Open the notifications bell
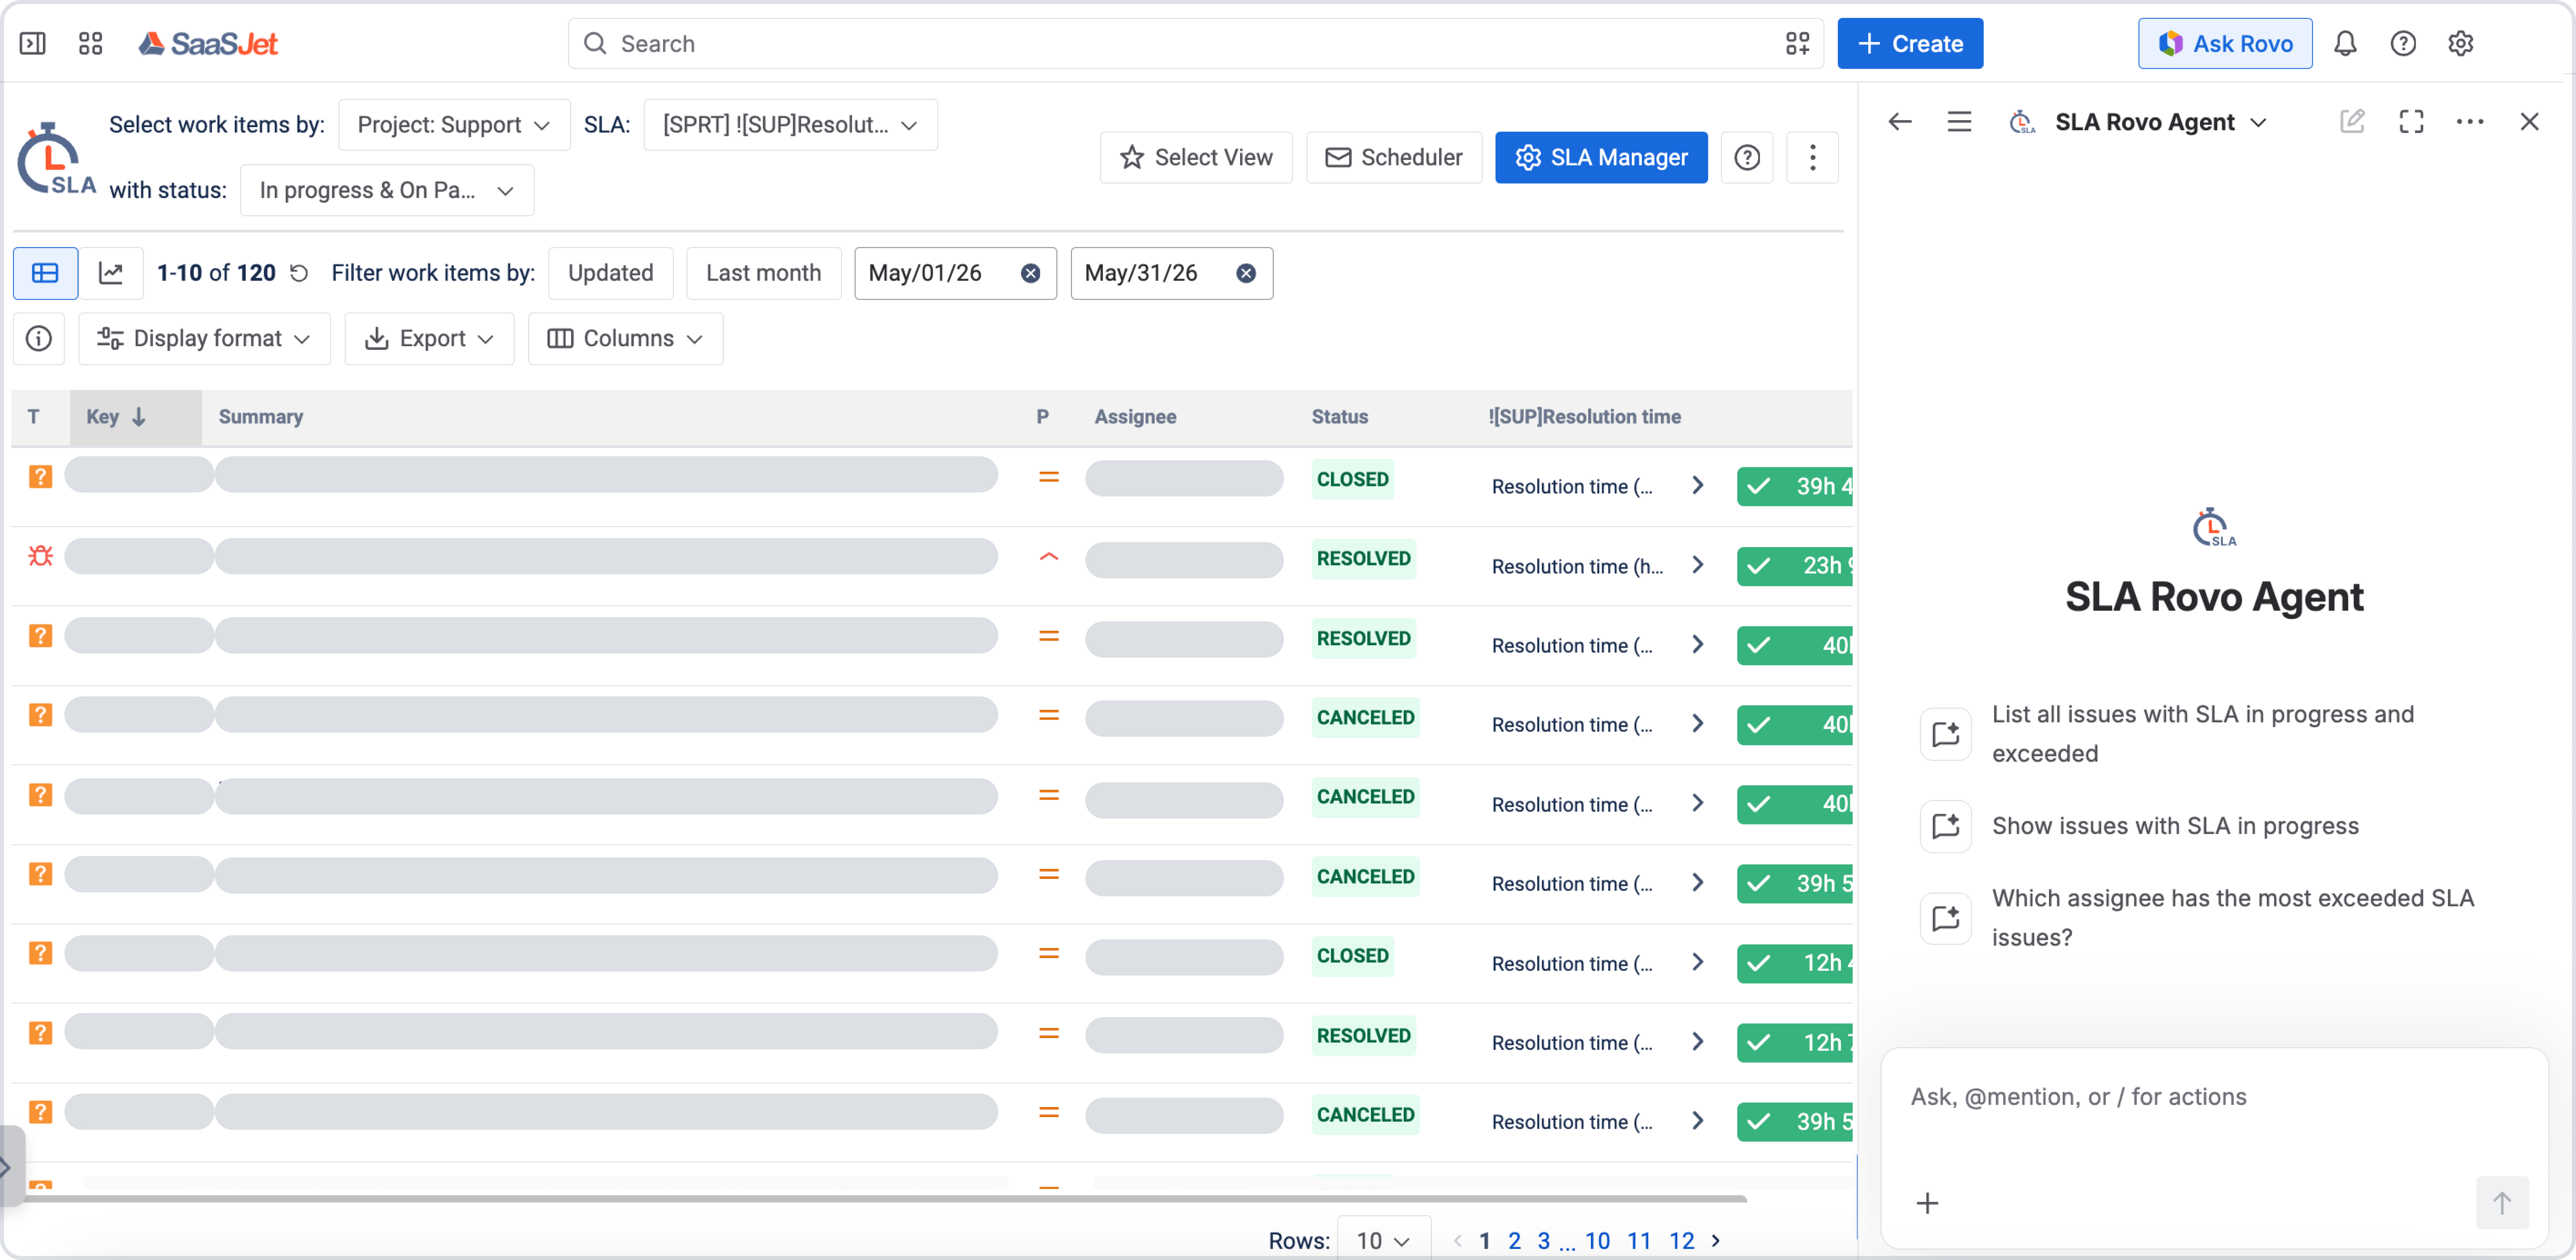 (x=2345, y=44)
